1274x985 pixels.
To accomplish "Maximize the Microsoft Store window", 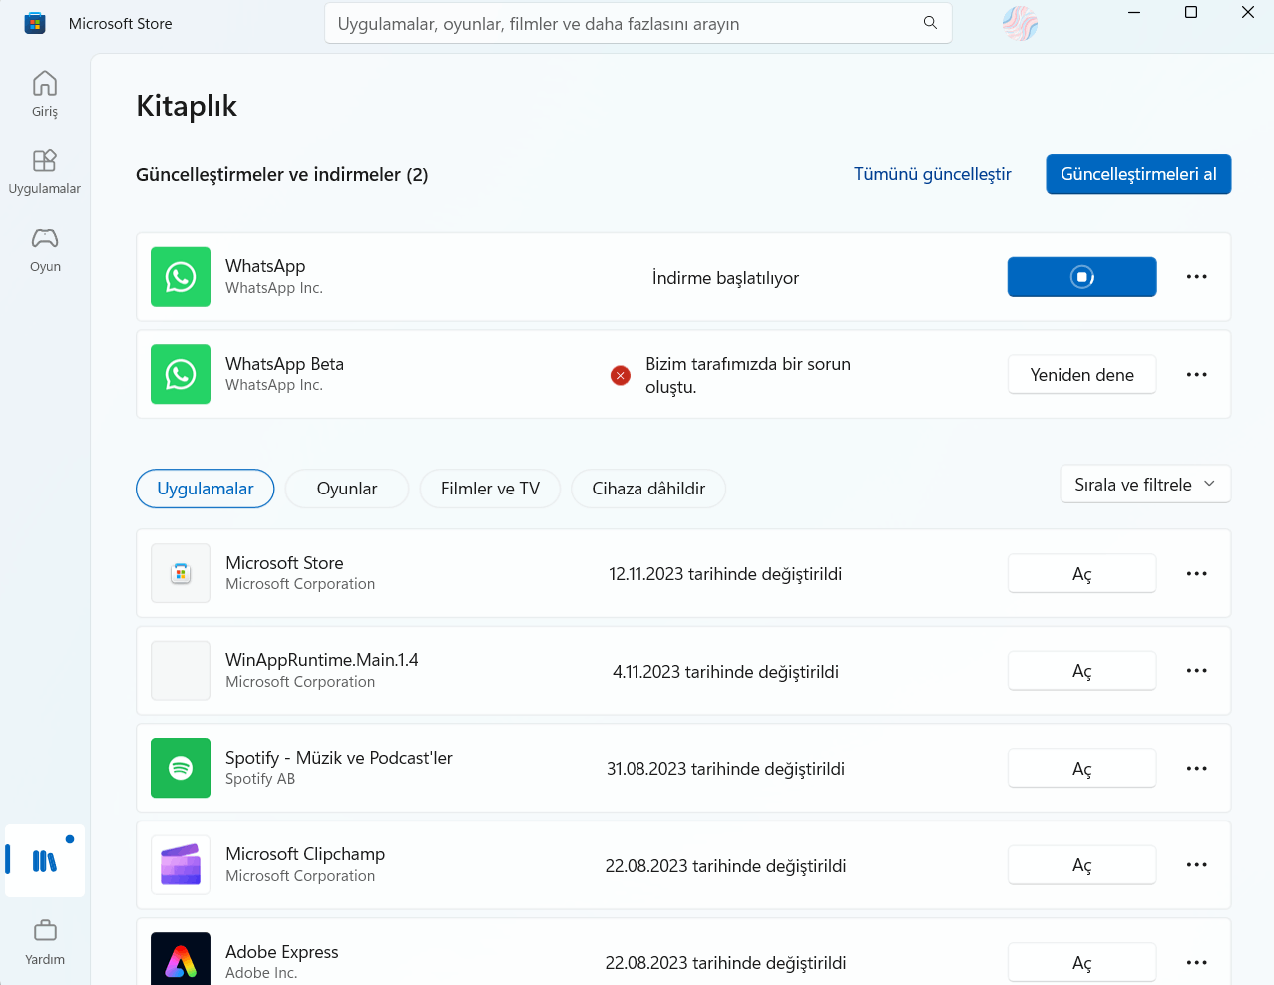I will coord(1191,13).
